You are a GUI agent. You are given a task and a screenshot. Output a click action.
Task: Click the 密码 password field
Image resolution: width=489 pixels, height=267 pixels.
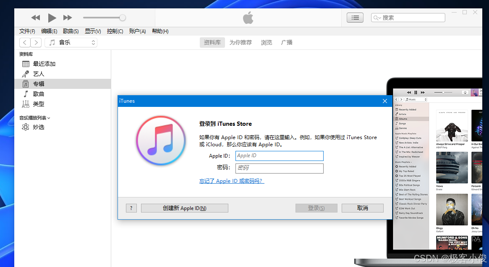click(x=280, y=168)
